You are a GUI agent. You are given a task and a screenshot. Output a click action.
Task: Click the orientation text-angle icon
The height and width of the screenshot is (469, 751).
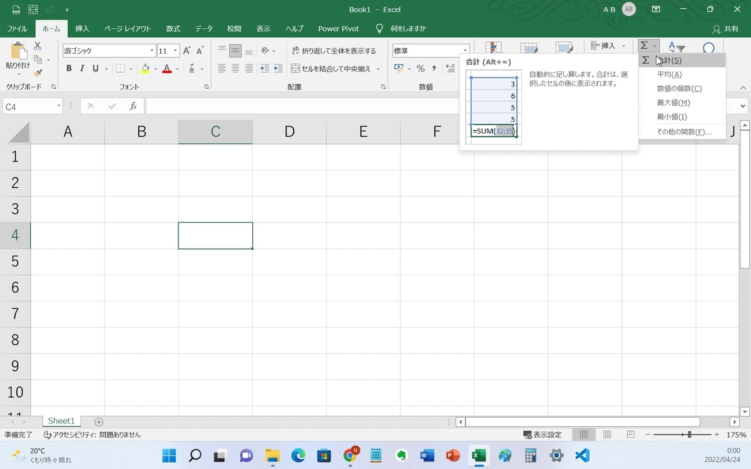click(265, 51)
